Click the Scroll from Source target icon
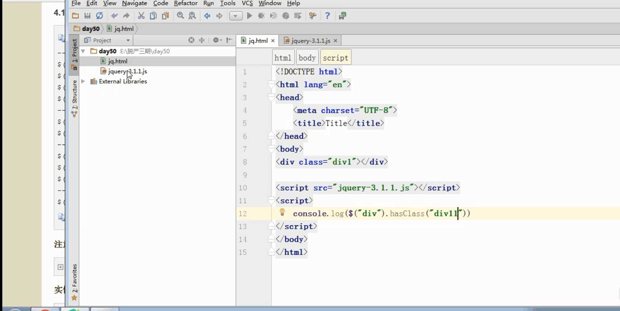Viewport: 620px width, 311px height. (x=191, y=40)
